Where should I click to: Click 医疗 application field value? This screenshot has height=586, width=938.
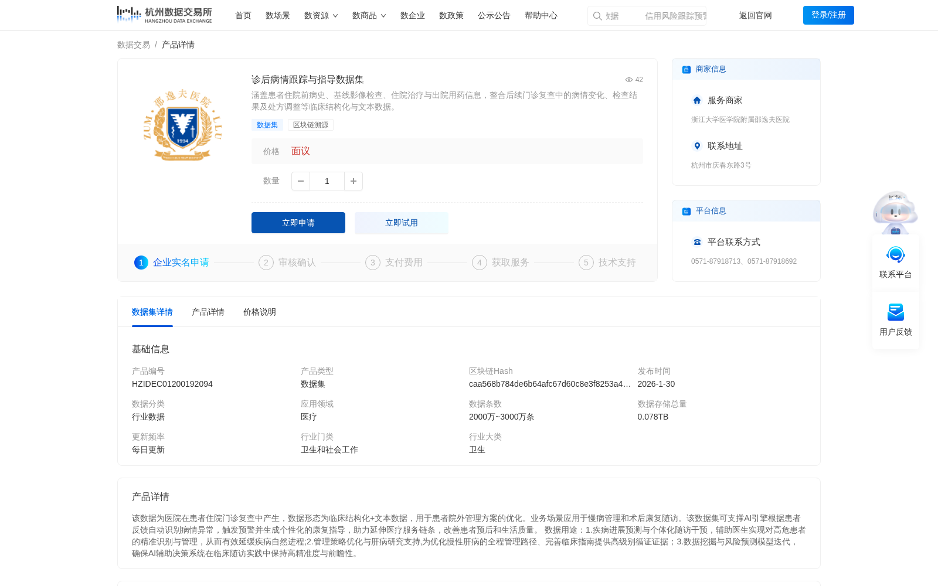point(309,417)
